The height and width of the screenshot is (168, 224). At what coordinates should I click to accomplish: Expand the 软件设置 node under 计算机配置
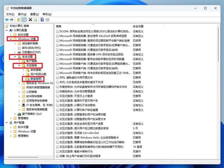[x=11, y=34]
